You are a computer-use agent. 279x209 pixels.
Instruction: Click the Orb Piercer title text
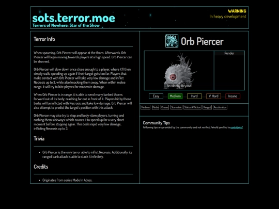[202, 41]
